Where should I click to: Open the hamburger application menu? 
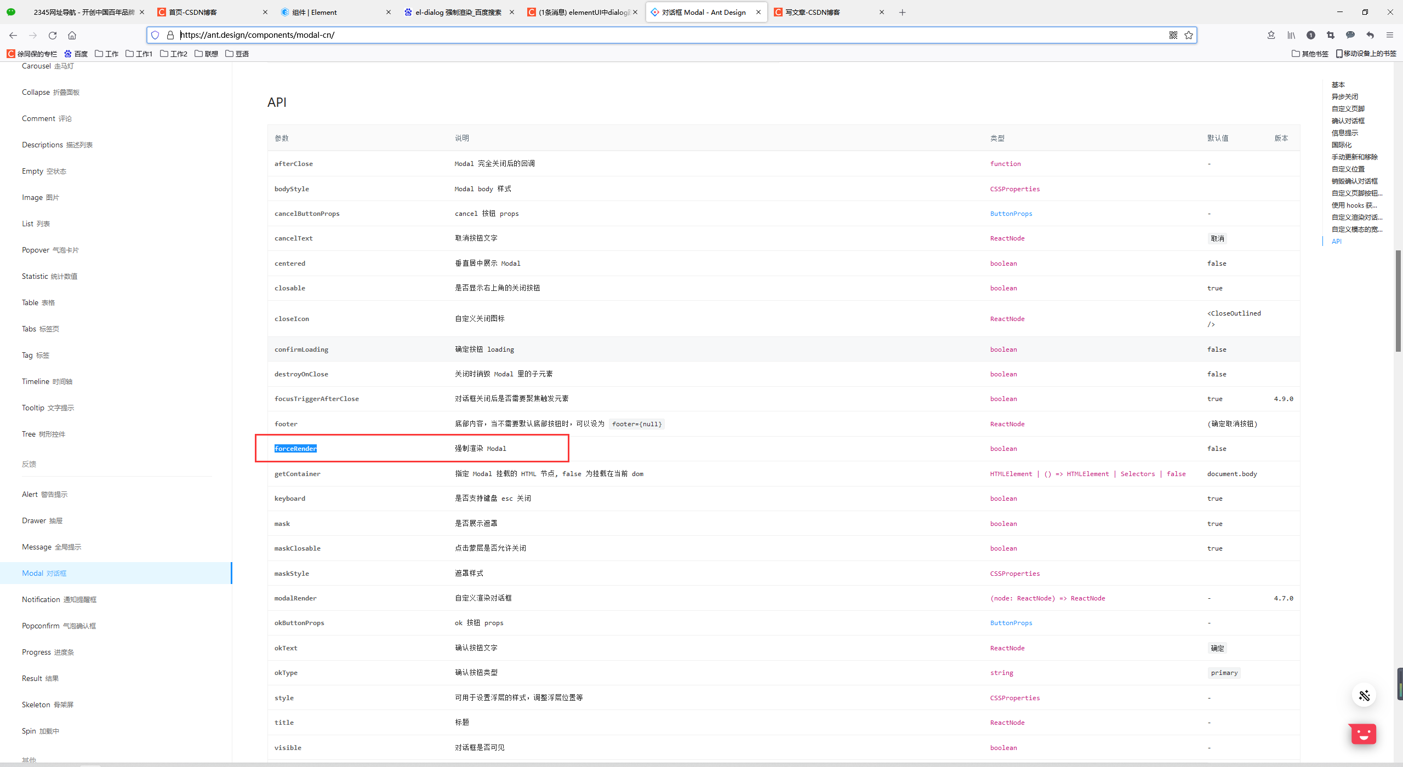1389,35
